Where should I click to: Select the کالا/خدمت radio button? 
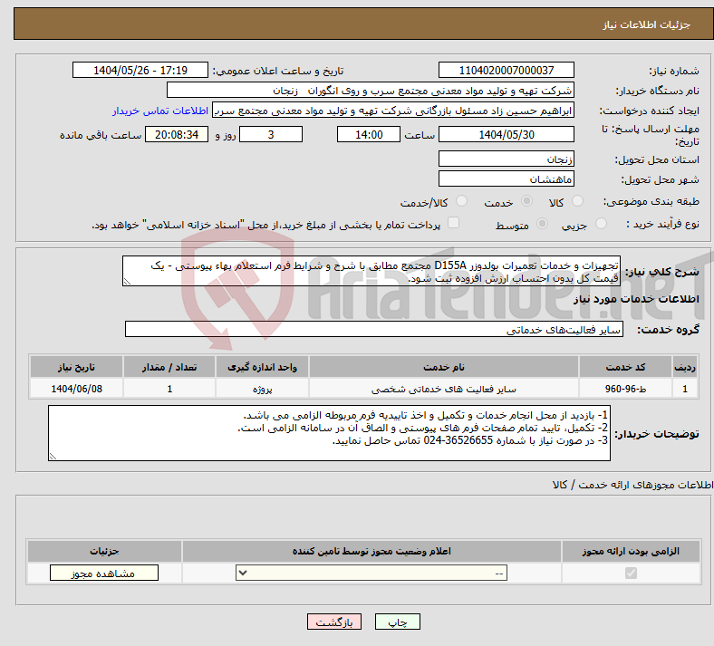click(461, 201)
